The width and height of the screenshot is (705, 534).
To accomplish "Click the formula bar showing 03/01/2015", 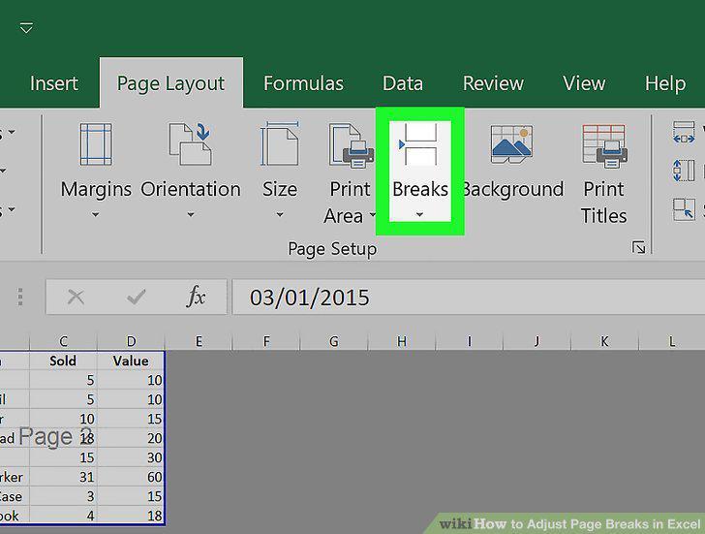I will pos(468,297).
